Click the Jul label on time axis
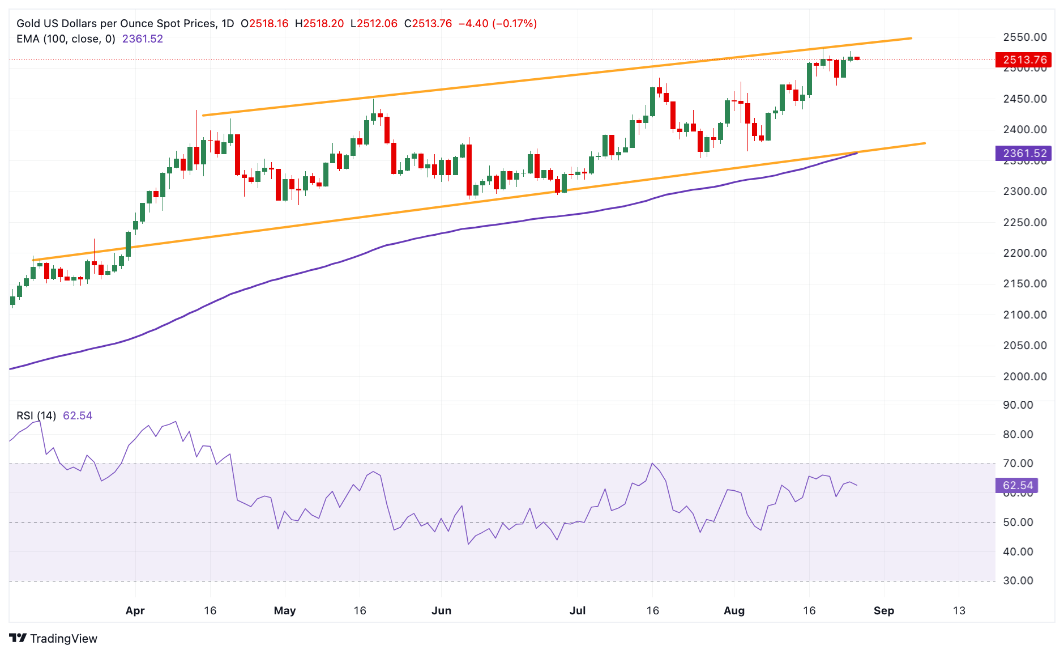The height and width of the screenshot is (654, 1064). click(578, 611)
